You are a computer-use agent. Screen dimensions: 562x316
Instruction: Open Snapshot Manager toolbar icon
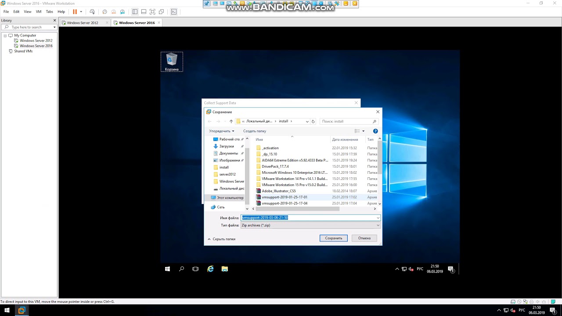tap(122, 12)
